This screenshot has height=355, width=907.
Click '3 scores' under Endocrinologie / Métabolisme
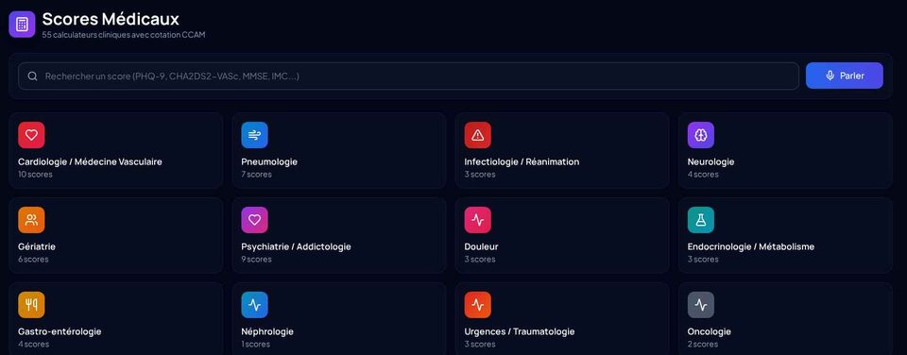tap(703, 259)
